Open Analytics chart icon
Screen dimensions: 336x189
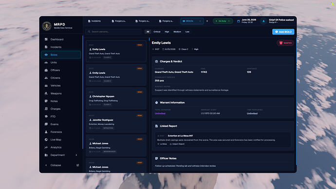[46, 147]
